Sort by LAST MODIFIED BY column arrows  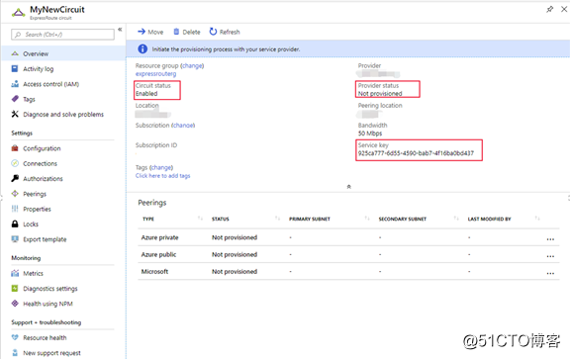pyautogui.click(x=537, y=218)
